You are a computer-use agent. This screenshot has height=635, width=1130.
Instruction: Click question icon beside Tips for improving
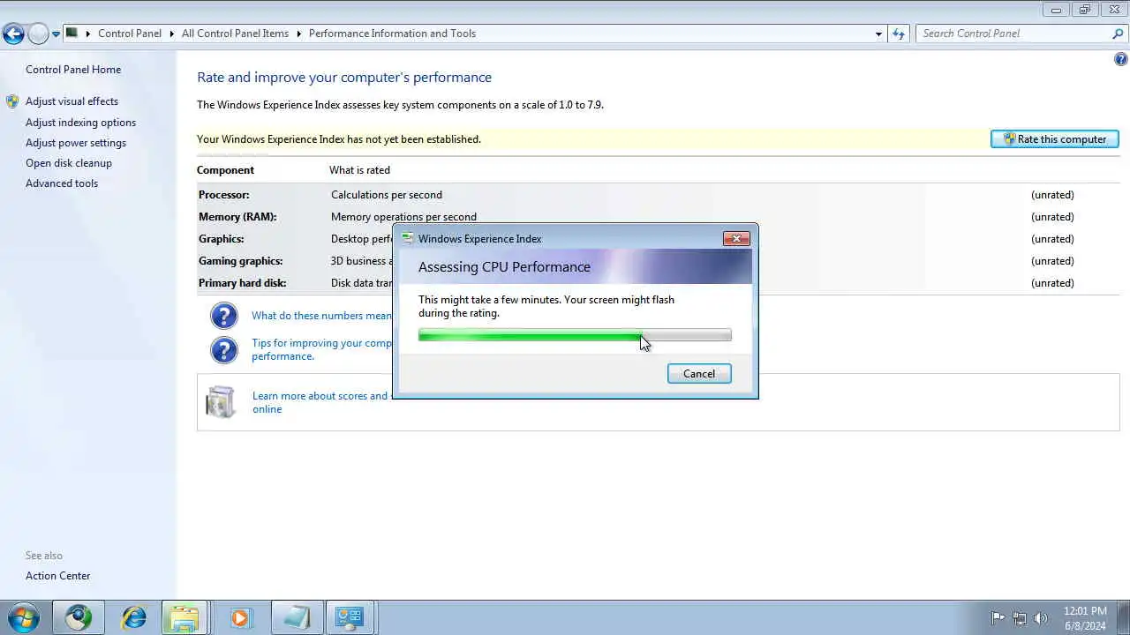(224, 349)
